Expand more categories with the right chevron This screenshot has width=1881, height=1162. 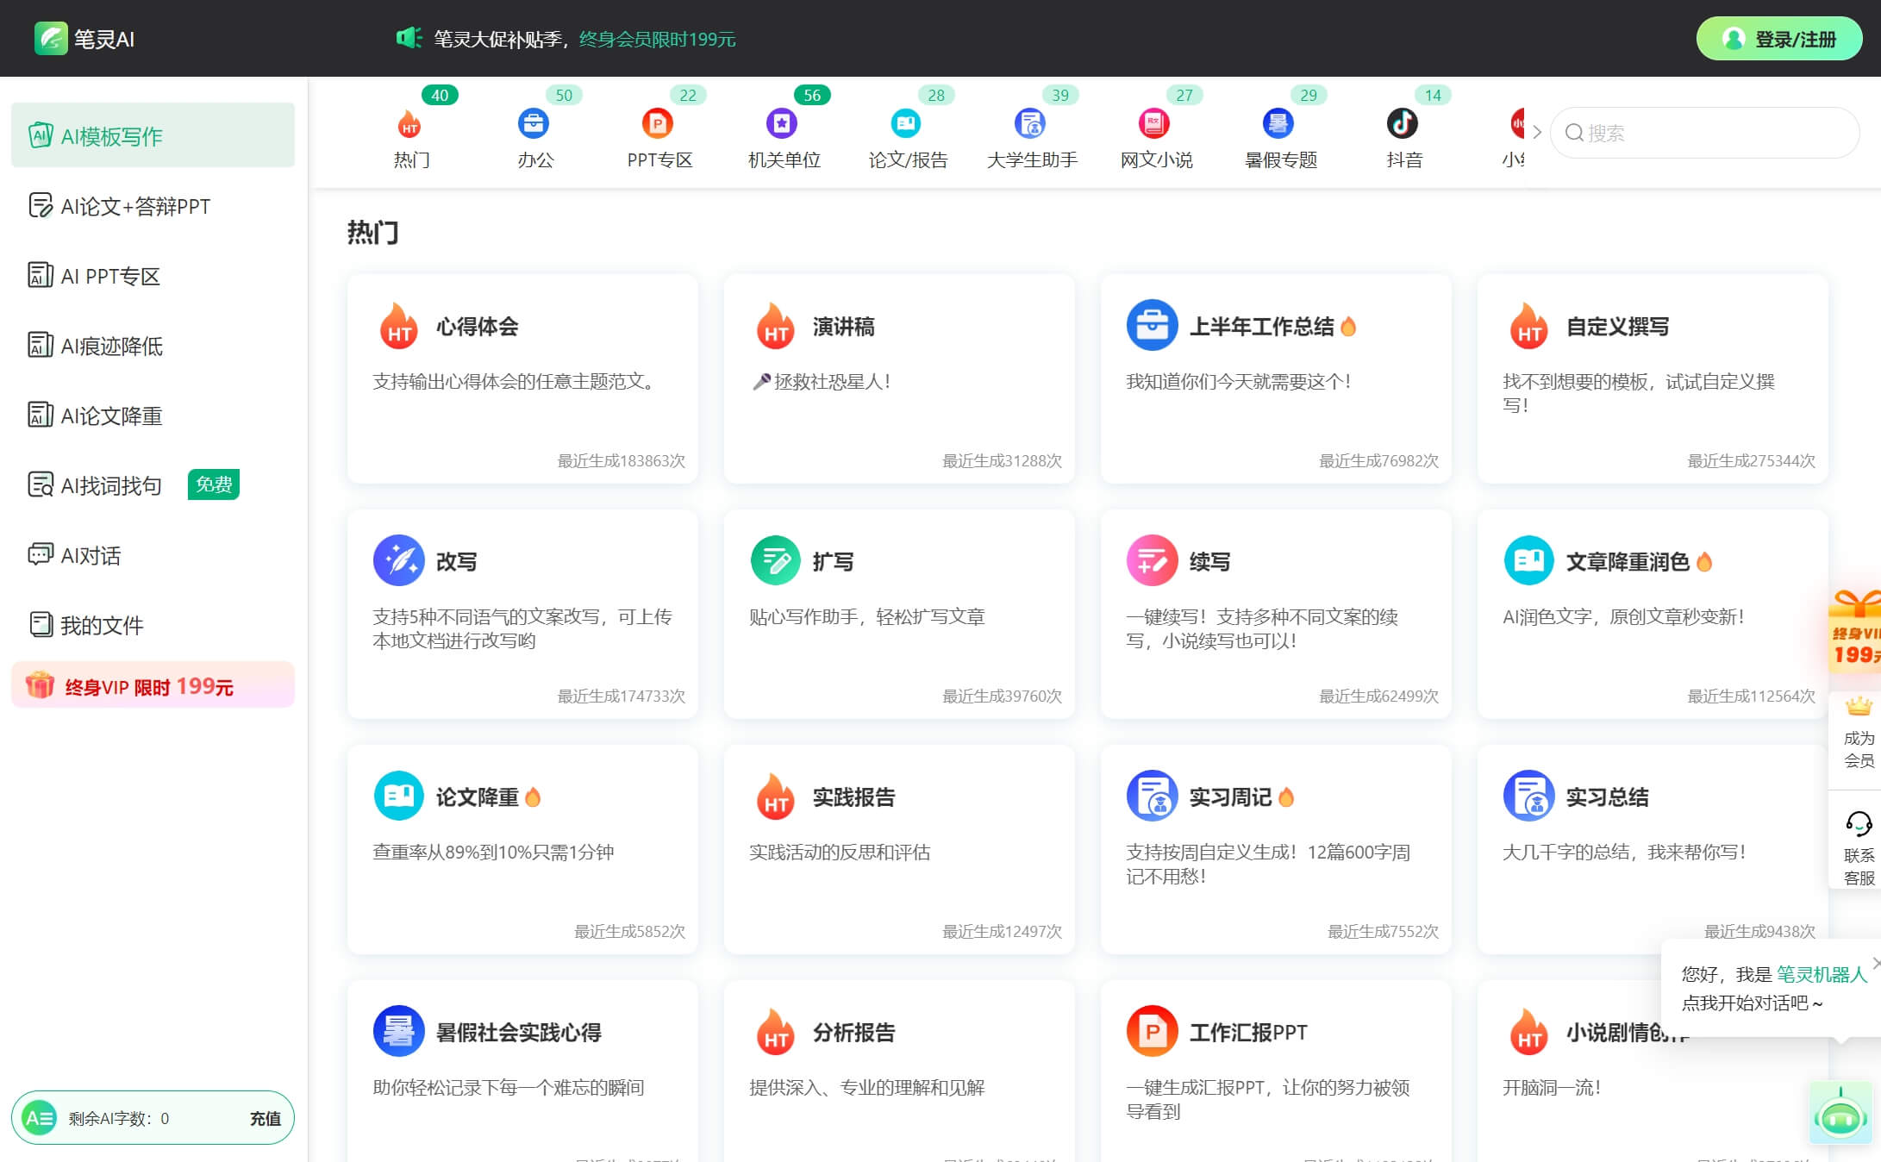coord(1536,133)
